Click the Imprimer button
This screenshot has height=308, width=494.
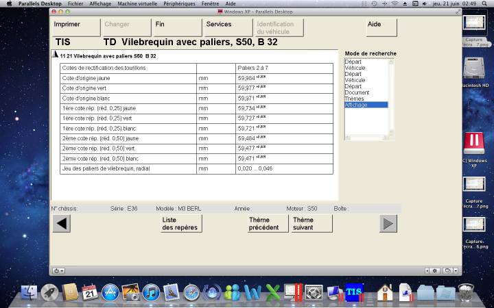point(76,27)
